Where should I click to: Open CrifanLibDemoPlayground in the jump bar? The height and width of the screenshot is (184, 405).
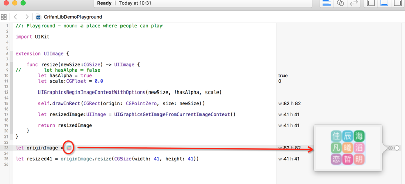[73, 17]
